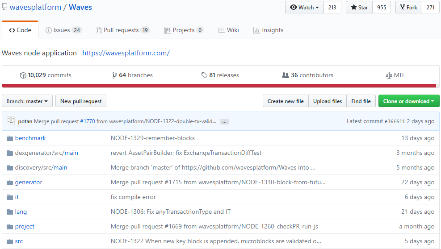The image size is (441, 249).
Task: Open the 'fix compile error' commit message
Action: (x=133, y=197)
